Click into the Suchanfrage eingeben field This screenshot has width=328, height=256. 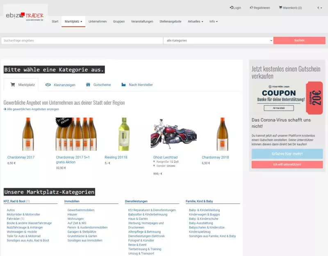pos(82,41)
